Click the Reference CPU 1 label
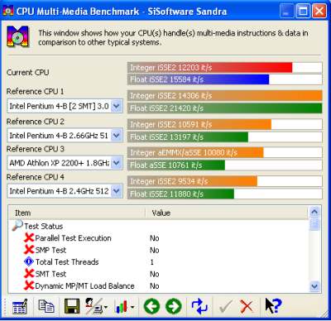Viewport: 331px width, 321px height. (35, 92)
